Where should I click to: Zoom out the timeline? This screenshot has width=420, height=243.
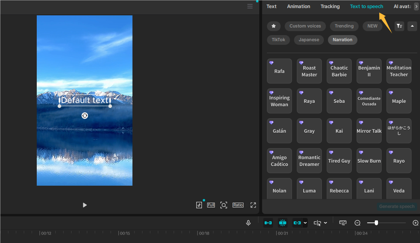pos(357,223)
